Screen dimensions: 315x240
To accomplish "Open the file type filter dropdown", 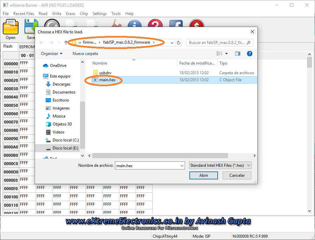I will pos(220,165).
